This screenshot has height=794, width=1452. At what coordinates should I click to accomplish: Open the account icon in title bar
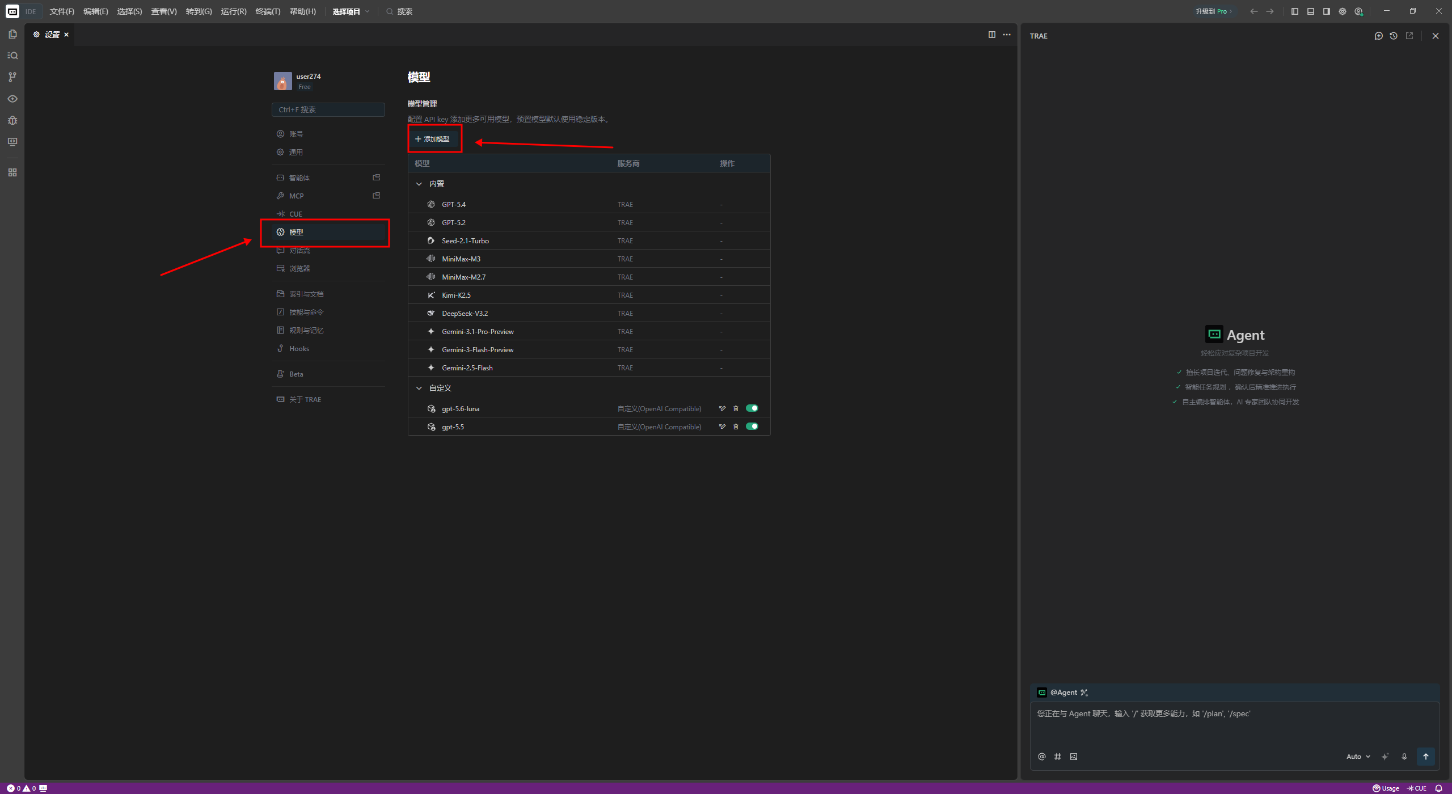(1358, 11)
